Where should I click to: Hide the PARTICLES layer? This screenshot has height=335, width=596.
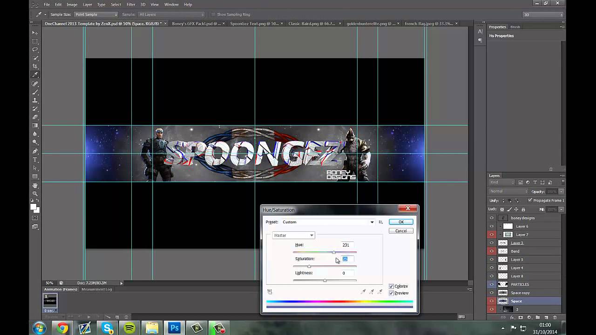pyautogui.click(x=492, y=284)
